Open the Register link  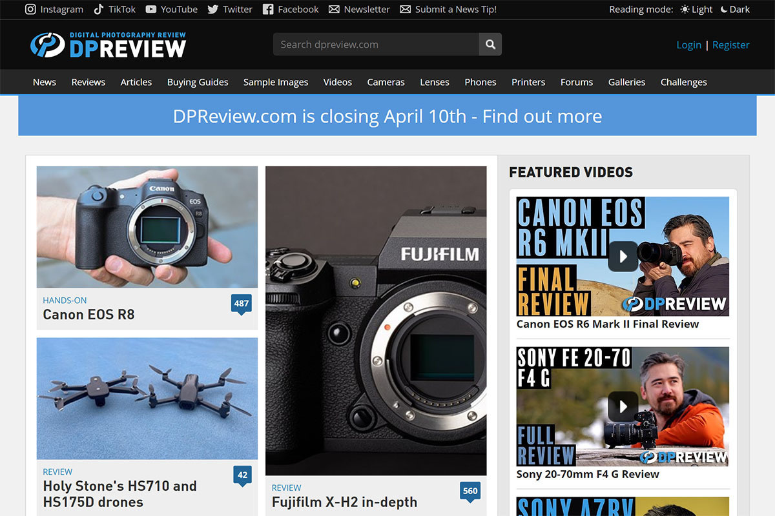(730, 45)
